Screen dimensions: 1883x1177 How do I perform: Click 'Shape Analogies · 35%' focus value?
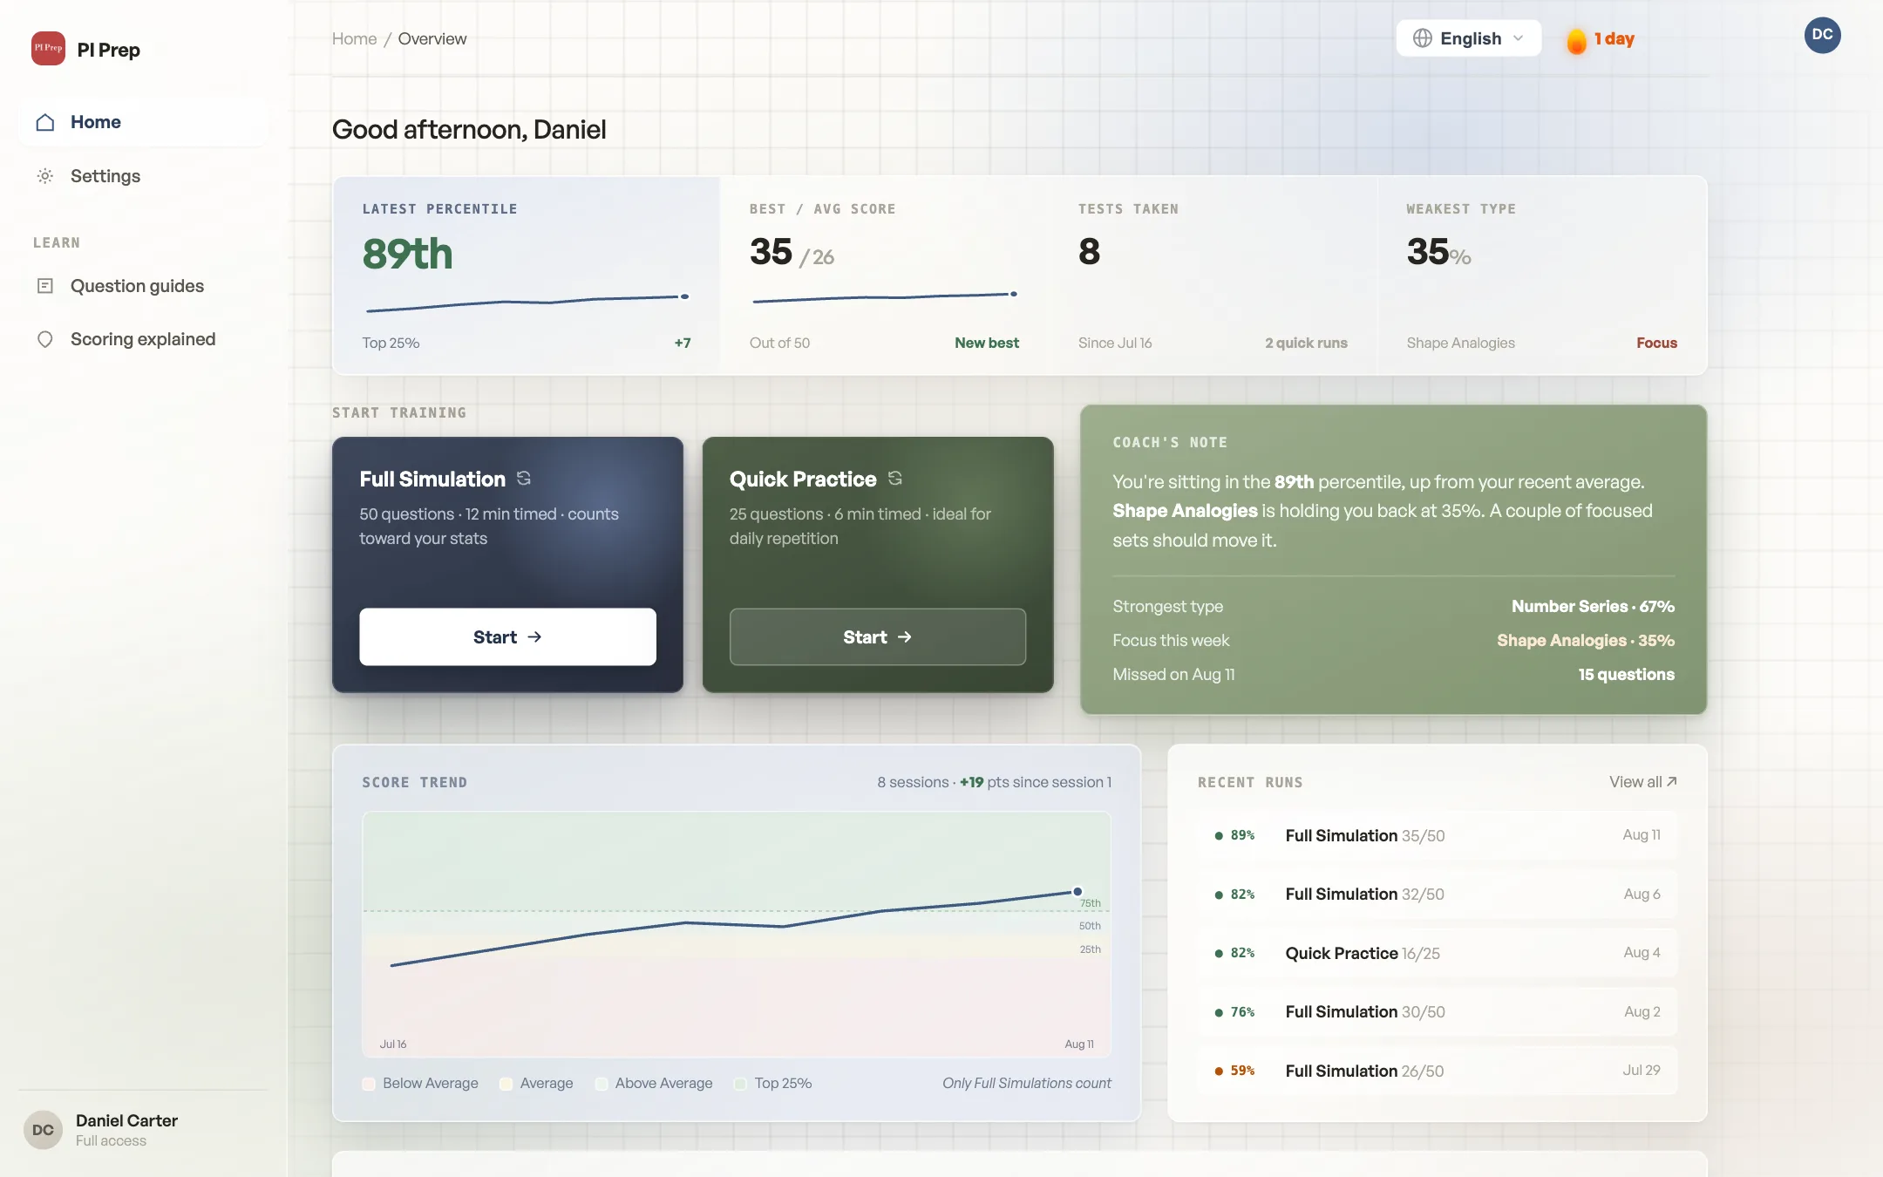1586,640
